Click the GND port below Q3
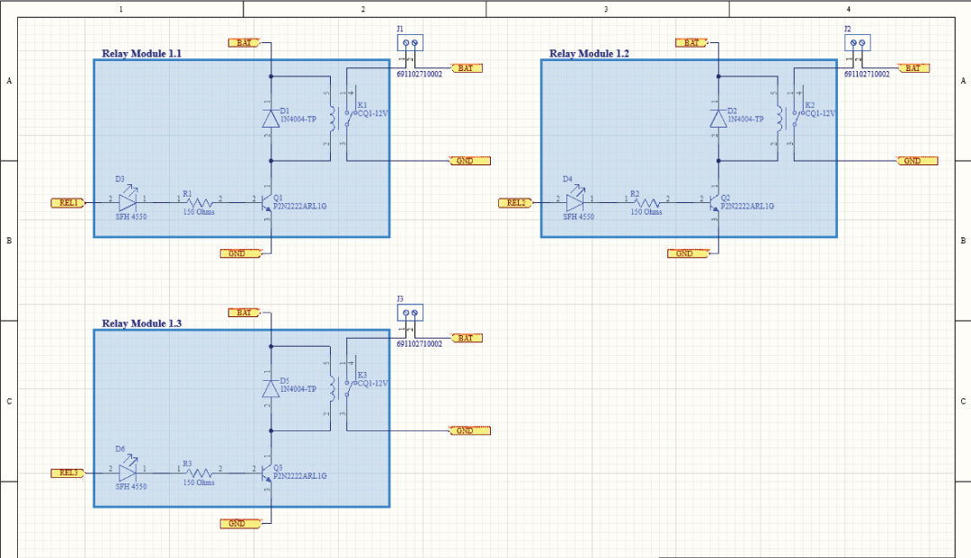 point(240,523)
